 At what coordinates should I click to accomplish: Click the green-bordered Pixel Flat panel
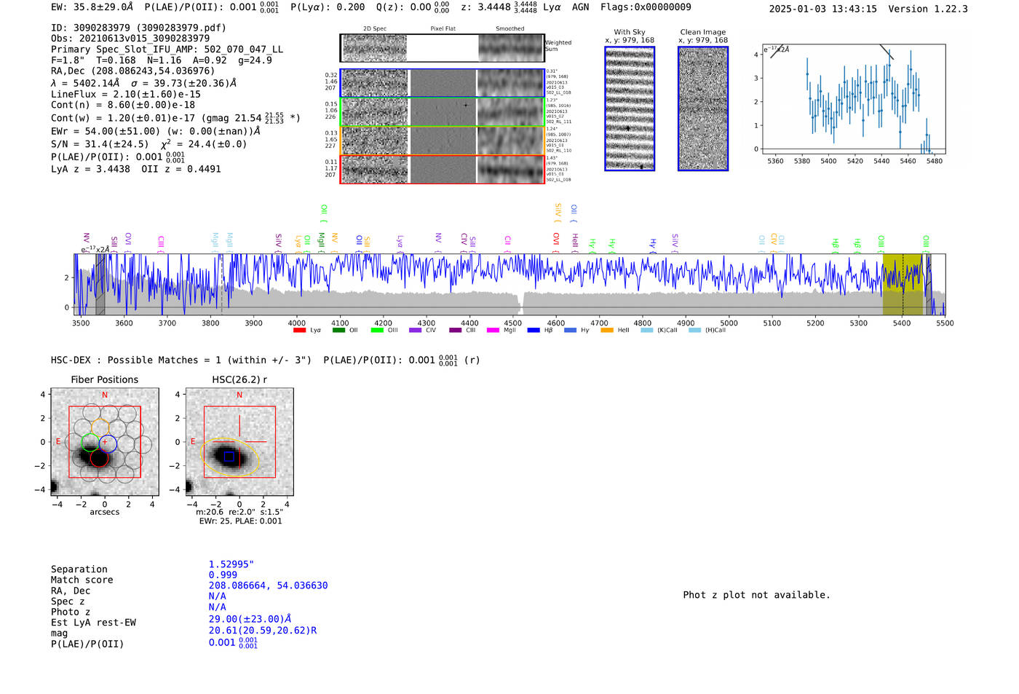443,112
